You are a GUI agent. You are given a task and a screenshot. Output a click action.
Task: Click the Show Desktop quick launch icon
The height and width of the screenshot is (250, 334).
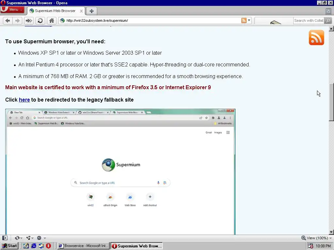point(26,246)
